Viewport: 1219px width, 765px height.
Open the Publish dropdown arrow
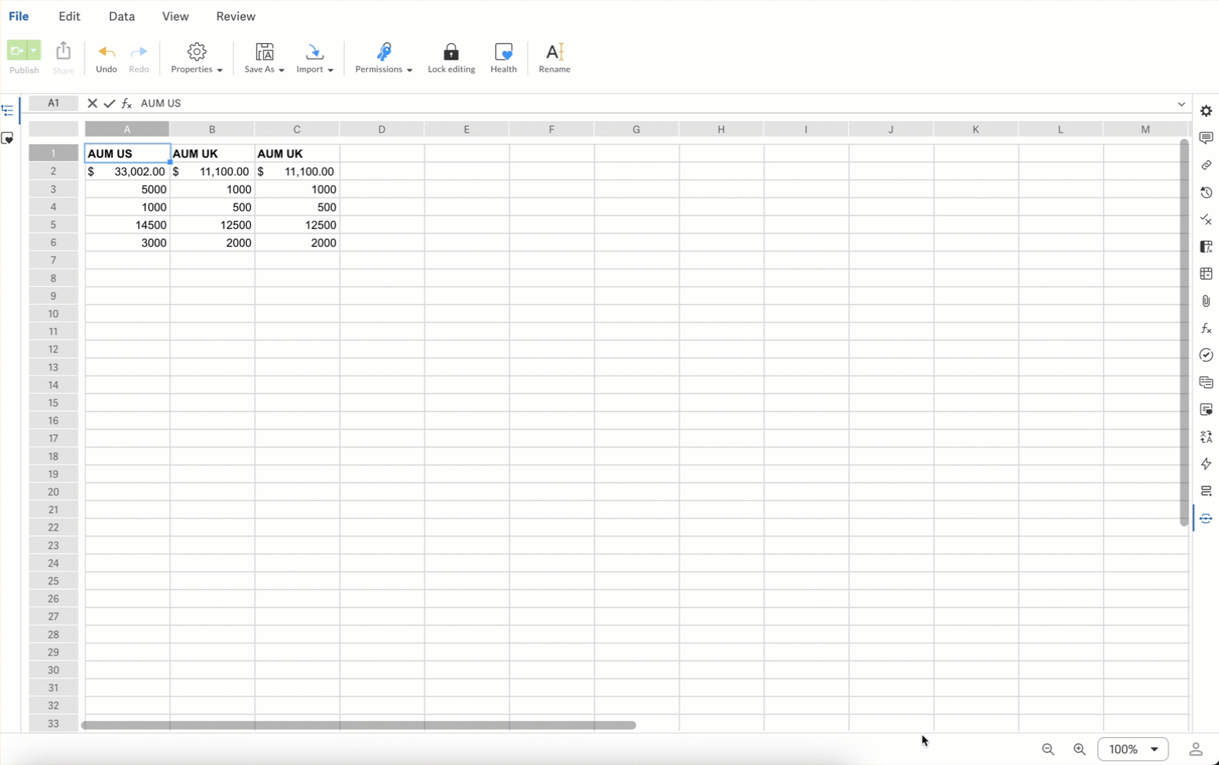[34, 51]
